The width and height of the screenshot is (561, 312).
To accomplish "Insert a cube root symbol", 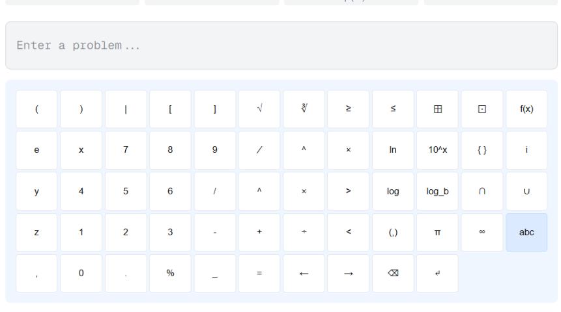I will click(x=304, y=109).
